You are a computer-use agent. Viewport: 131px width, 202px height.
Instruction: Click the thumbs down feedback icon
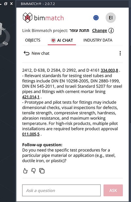click(x=34, y=171)
